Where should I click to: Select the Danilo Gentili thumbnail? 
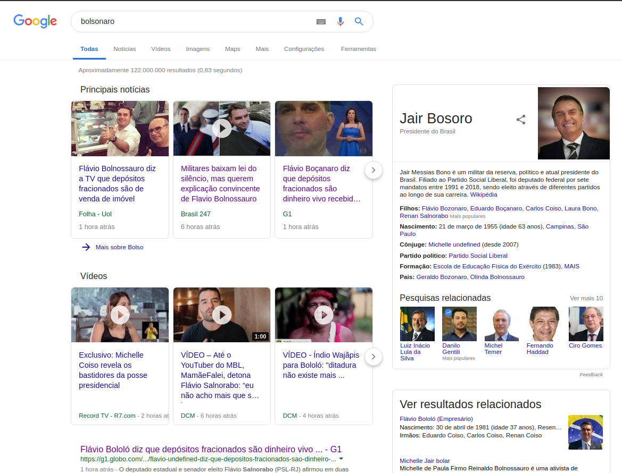(x=459, y=324)
